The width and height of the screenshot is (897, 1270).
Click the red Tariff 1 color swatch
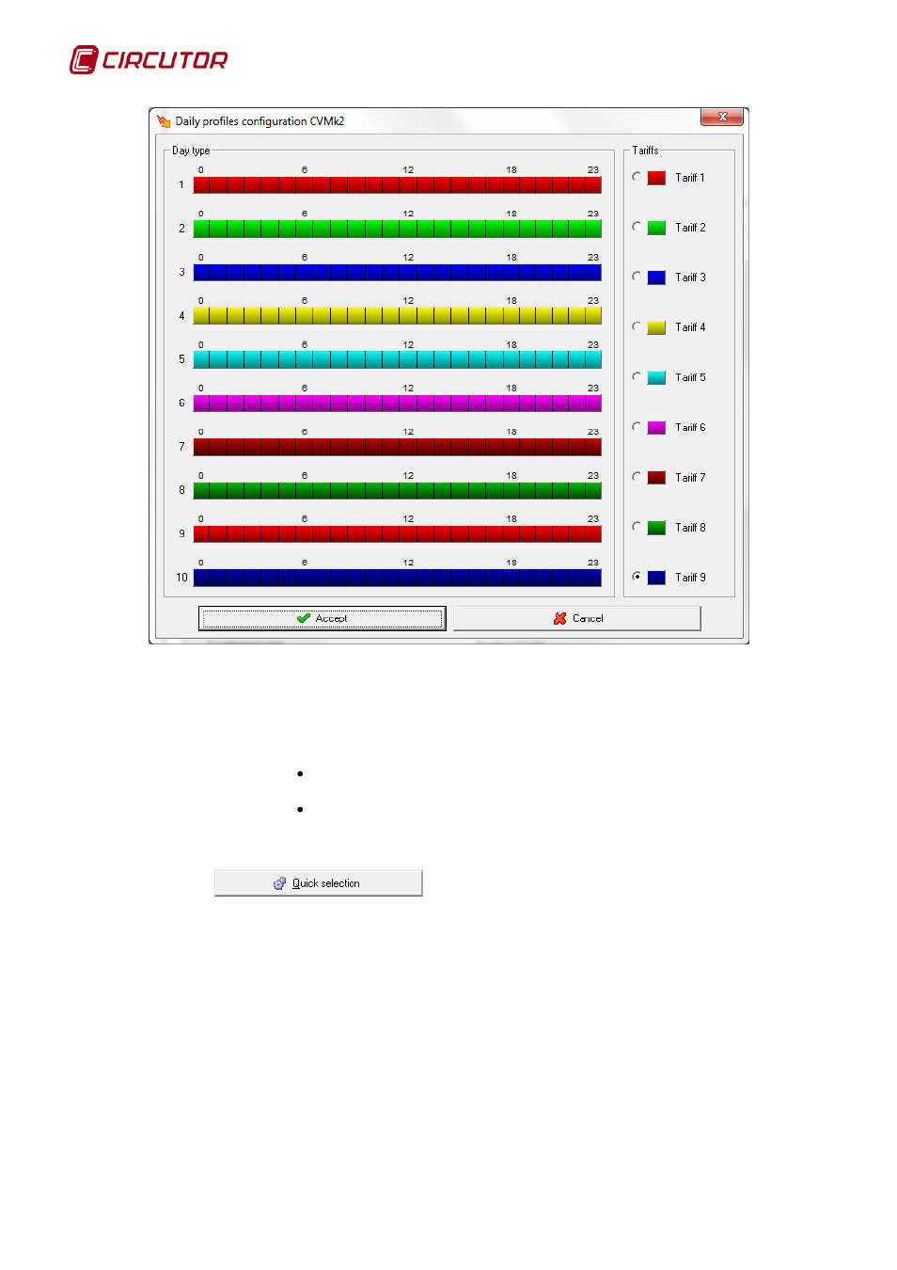656,178
